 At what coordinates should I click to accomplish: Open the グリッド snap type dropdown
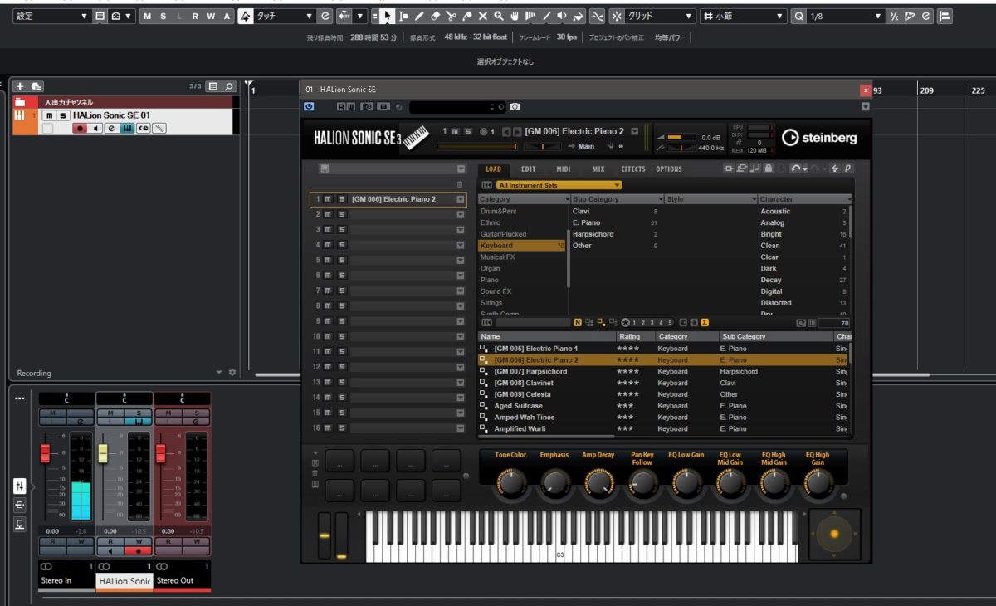coord(661,16)
